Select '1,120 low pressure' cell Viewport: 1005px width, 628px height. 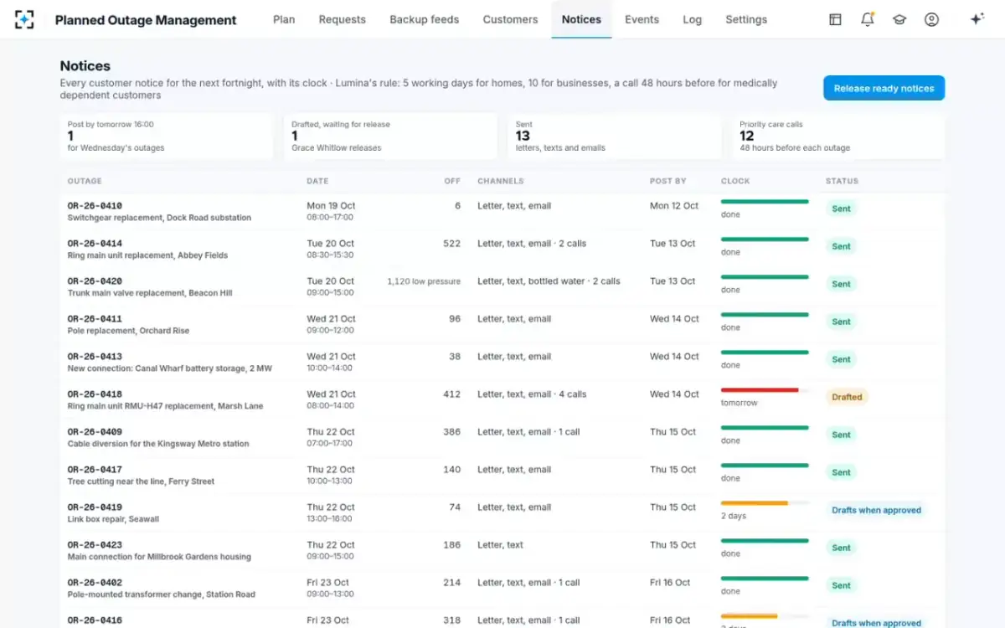pos(424,281)
